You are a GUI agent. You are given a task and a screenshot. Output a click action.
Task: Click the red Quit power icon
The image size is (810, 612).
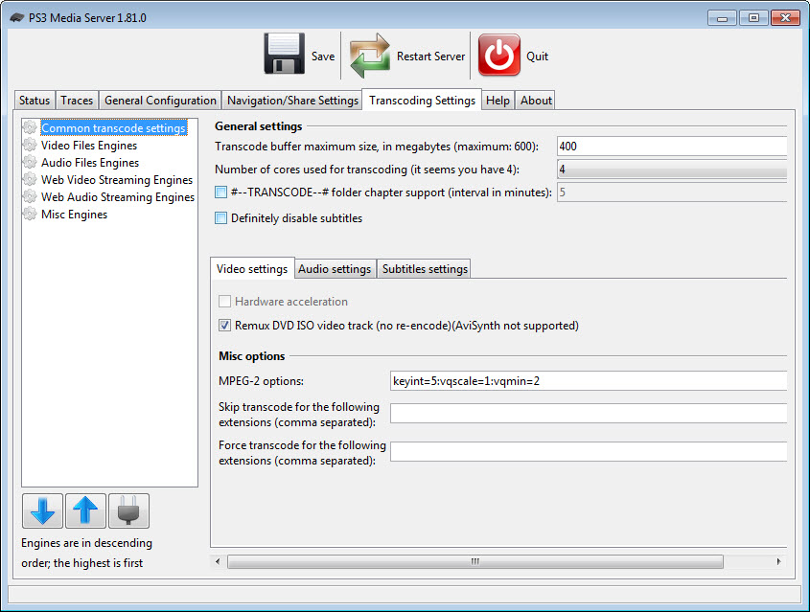coord(499,55)
